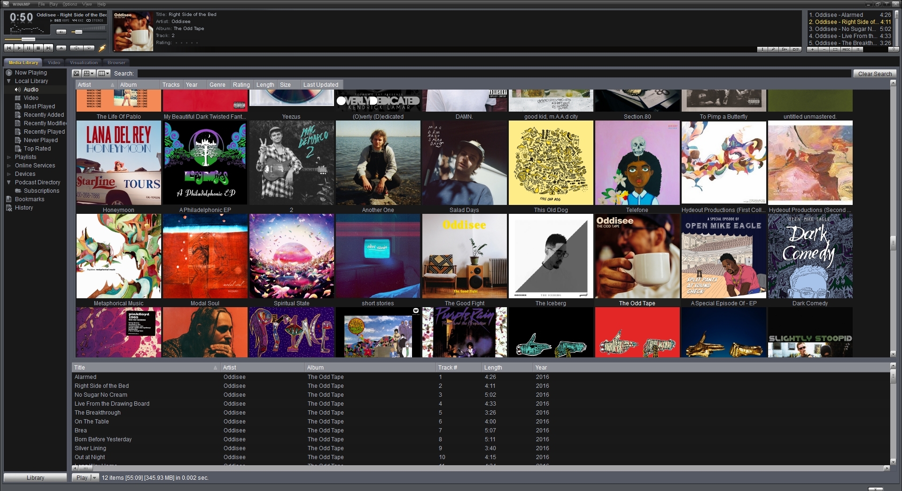Click the send-to arrow button in info panel
The image size is (902, 491).
[785, 49]
